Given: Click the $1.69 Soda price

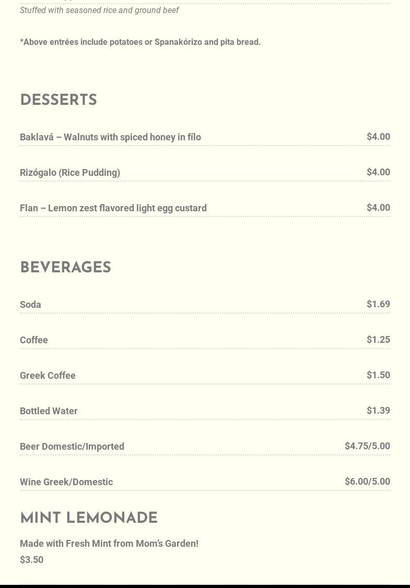Looking at the screenshot, I should (x=378, y=304).
